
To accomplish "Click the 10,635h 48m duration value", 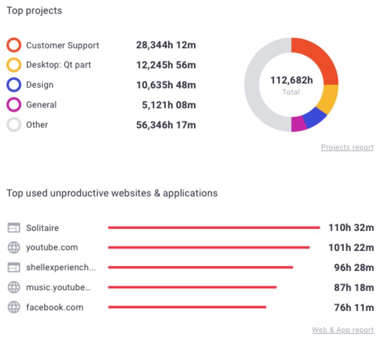I will (166, 85).
